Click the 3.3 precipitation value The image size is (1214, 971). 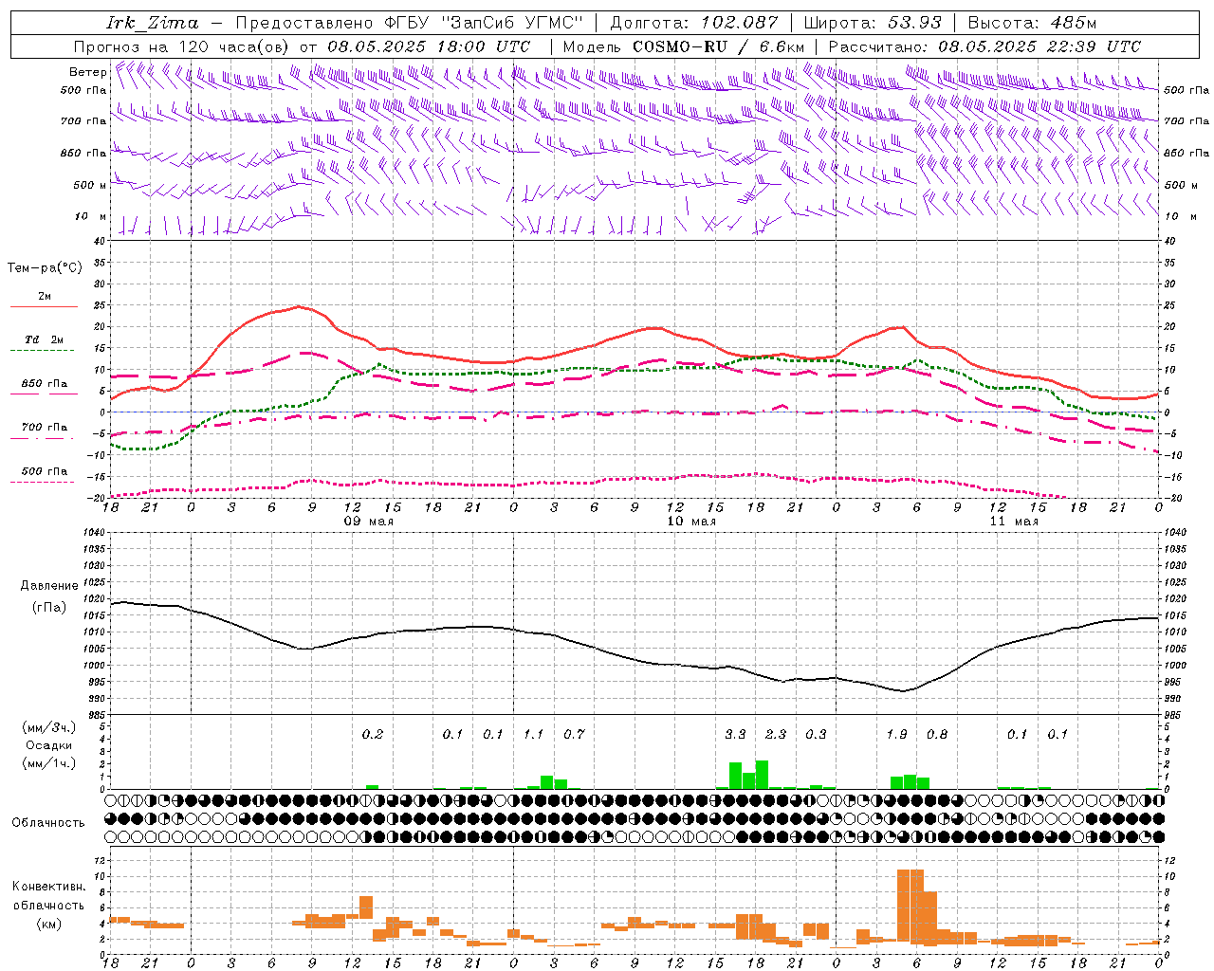pos(735,734)
